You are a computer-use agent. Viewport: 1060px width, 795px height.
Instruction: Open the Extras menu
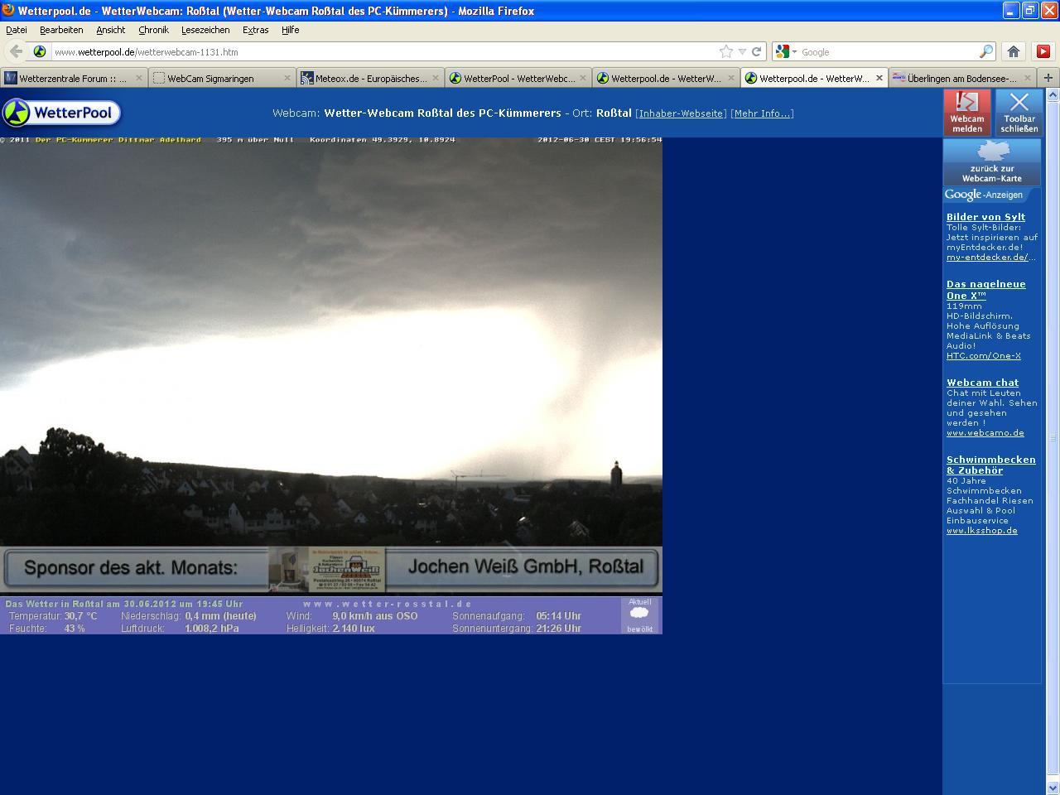[x=255, y=30]
